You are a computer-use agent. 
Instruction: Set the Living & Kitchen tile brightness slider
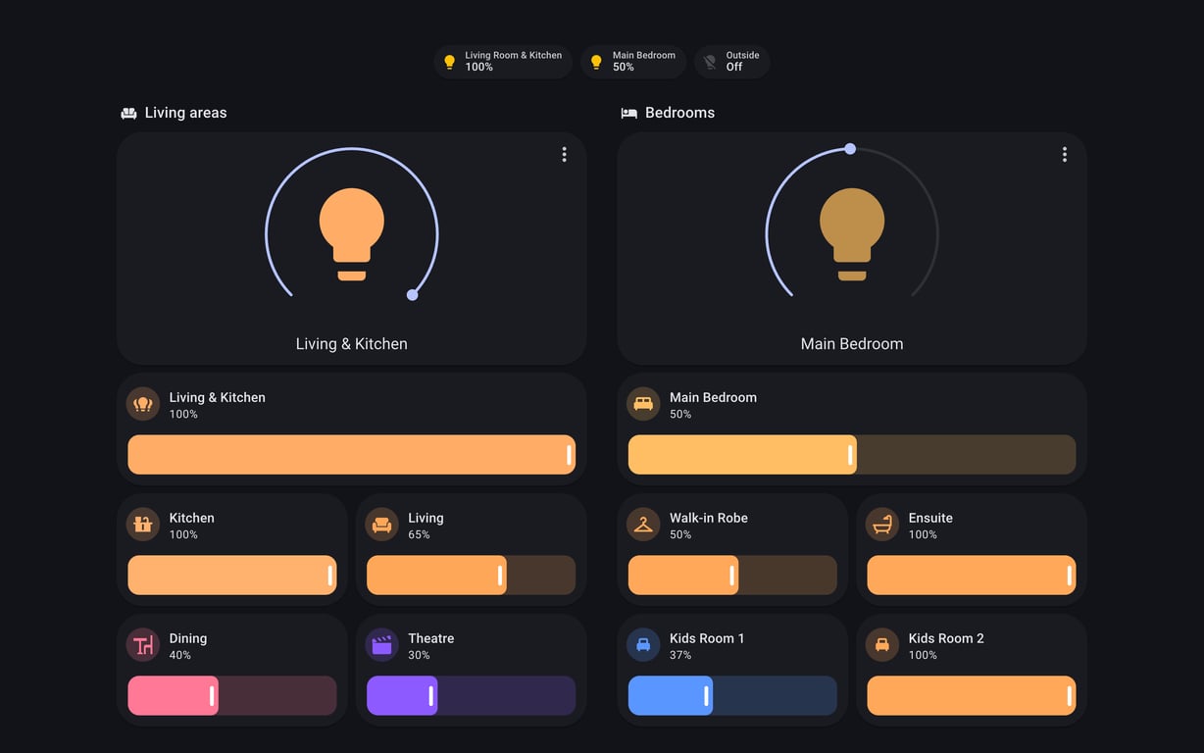coord(352,455)
